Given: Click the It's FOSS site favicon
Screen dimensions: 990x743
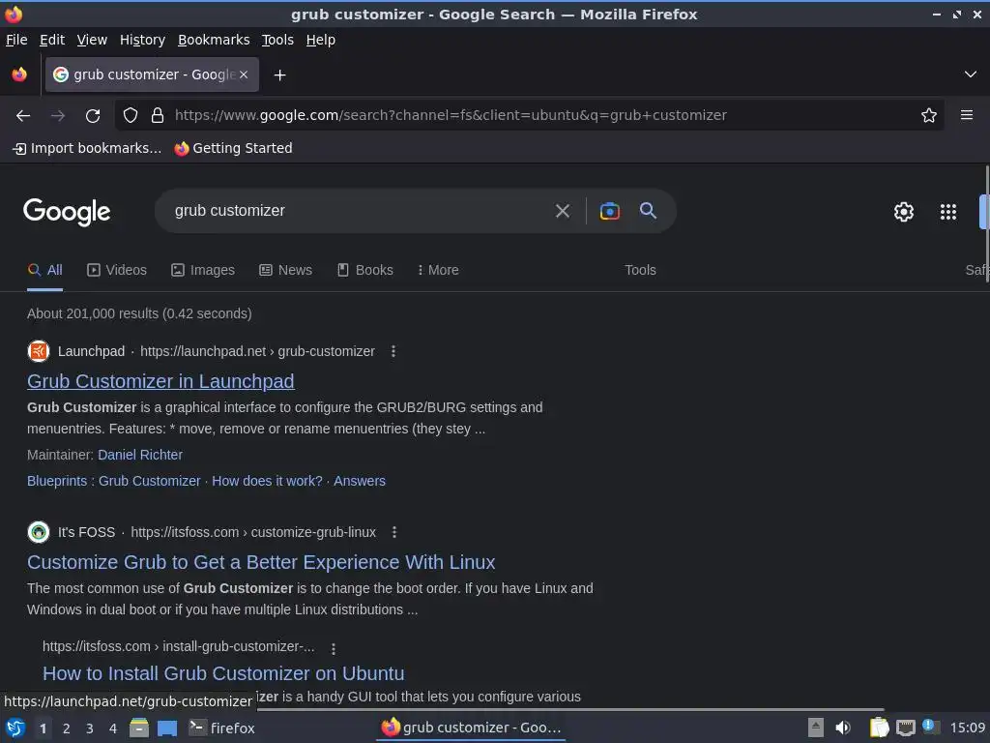Looking at the screenshot, I should point(39,532).
